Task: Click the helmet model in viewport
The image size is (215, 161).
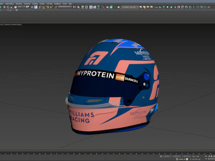Action: [x=113, y=87]
